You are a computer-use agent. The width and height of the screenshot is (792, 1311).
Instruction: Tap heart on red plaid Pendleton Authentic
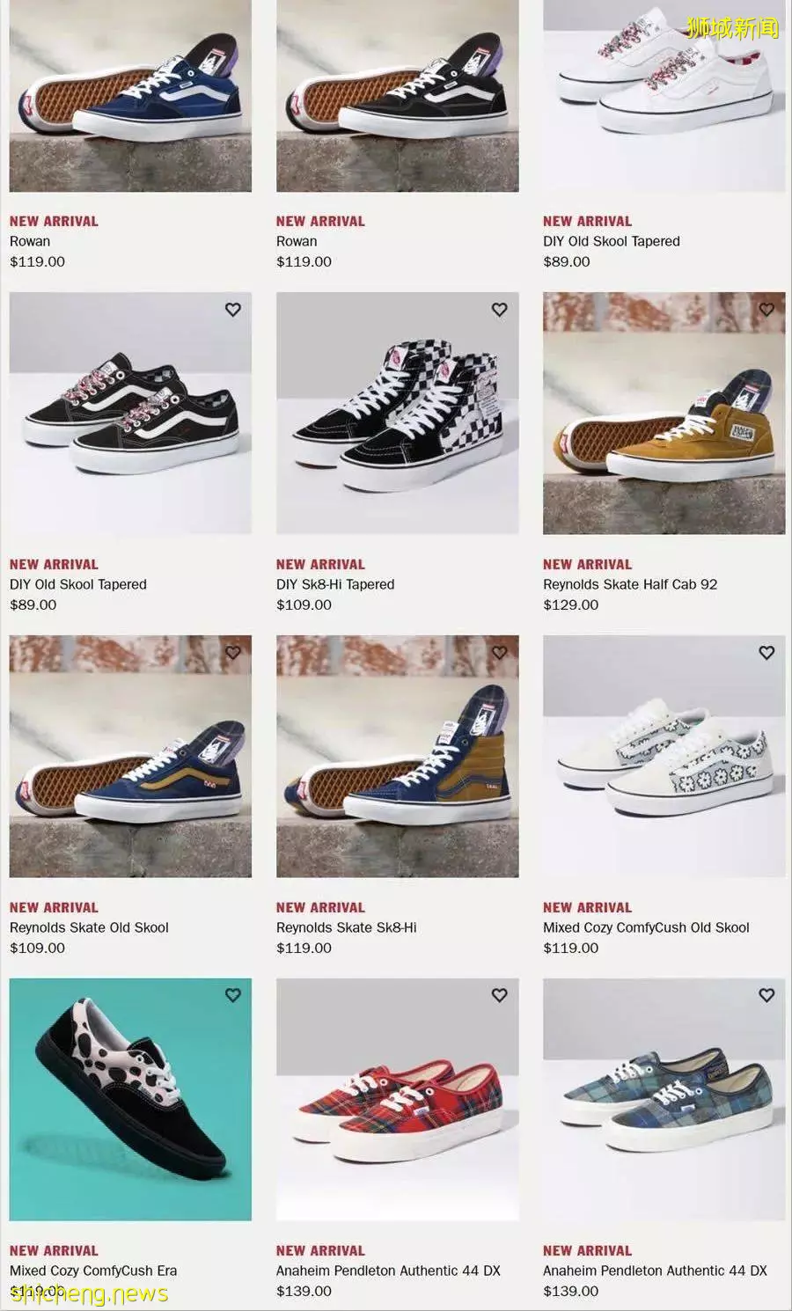tap(499, 995)
